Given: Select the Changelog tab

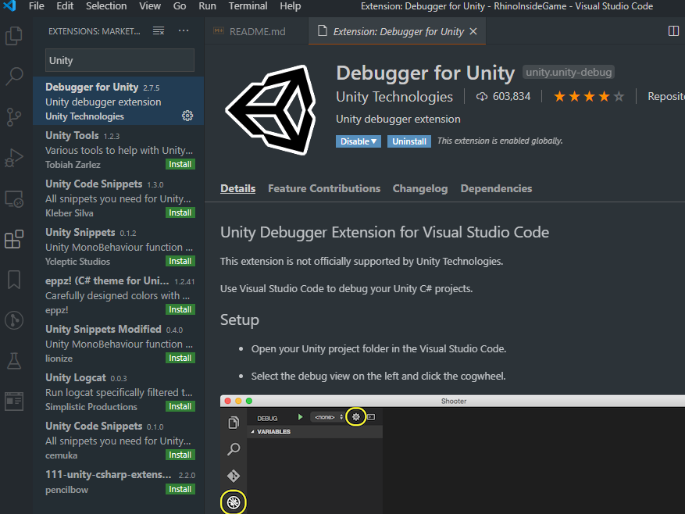Looking at the screenshot, I should tap(419, 189).
